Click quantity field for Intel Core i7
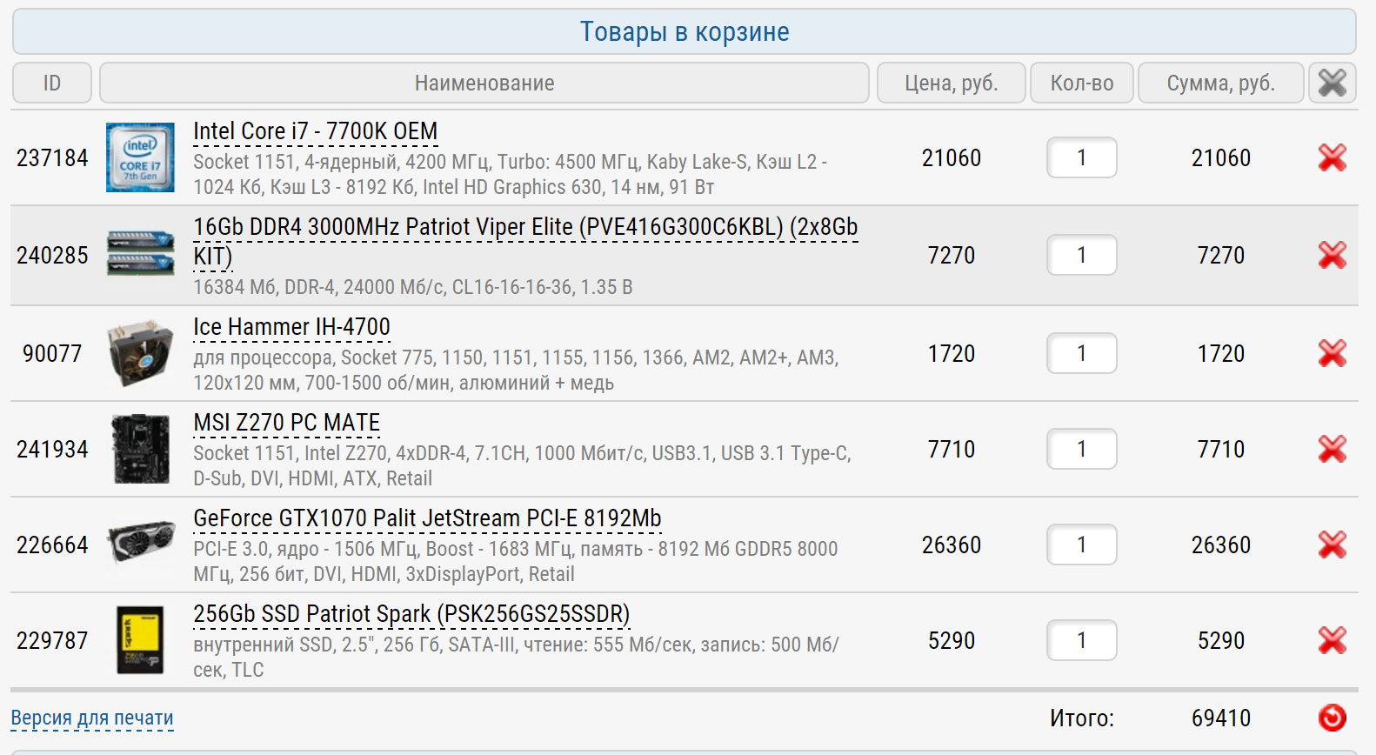 1082,157
